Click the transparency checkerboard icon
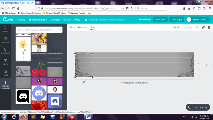 pos(197,27)
